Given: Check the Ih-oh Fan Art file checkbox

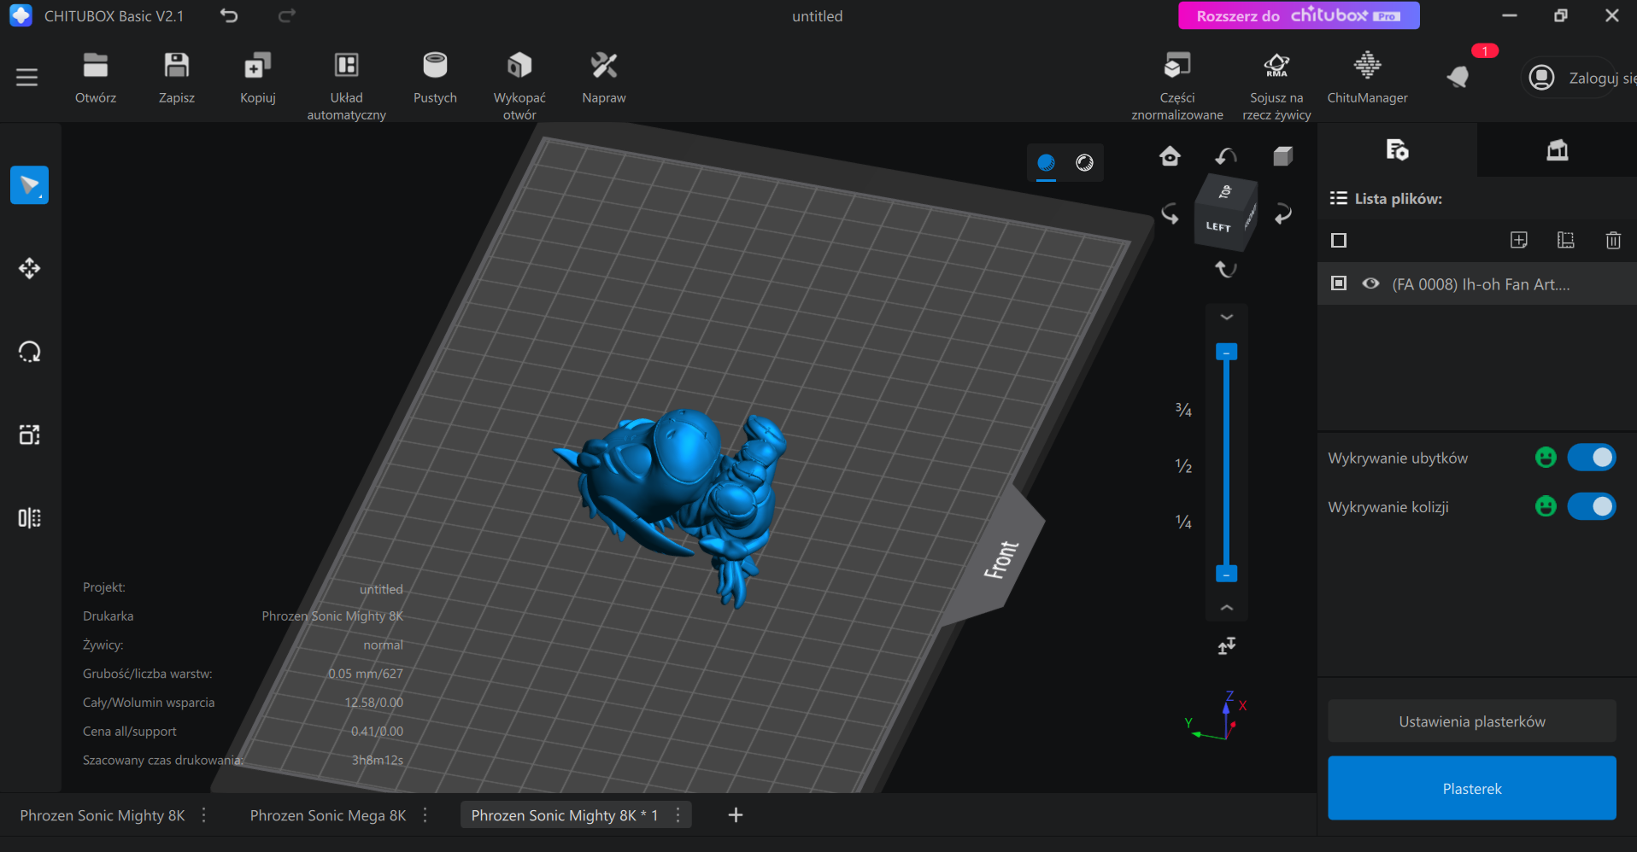Looking at the screenshot, I should click(x=1339, y=283).
